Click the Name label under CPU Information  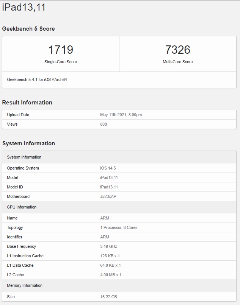pyautogui.click(x=12, y=218)
